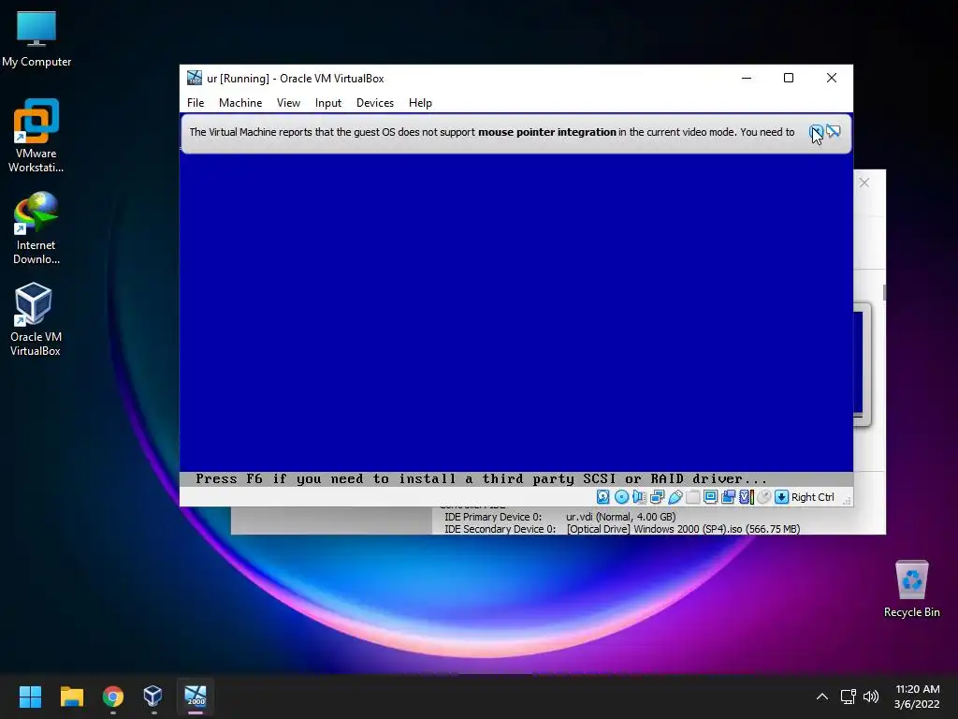Click the ur [Running] window title text
The height and width of the screenshot is (719, 958).
296,79
